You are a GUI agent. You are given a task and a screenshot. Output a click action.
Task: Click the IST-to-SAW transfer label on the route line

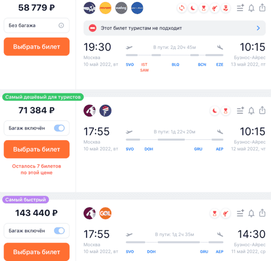click(x=144, y=67)
